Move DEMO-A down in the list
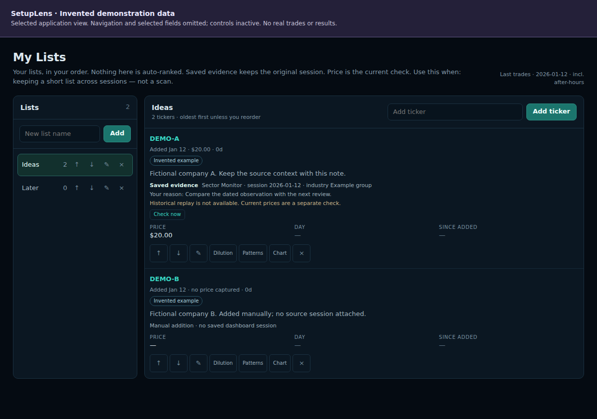The image size is (597, 419). tap(179, 253)
